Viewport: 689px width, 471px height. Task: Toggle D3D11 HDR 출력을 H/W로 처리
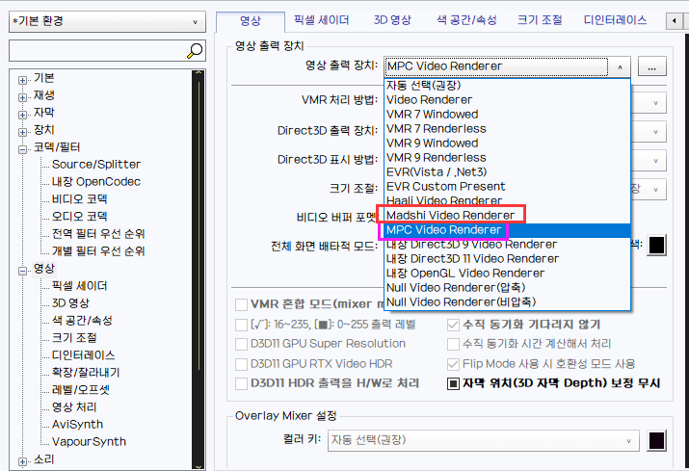(x=241, y=383)
